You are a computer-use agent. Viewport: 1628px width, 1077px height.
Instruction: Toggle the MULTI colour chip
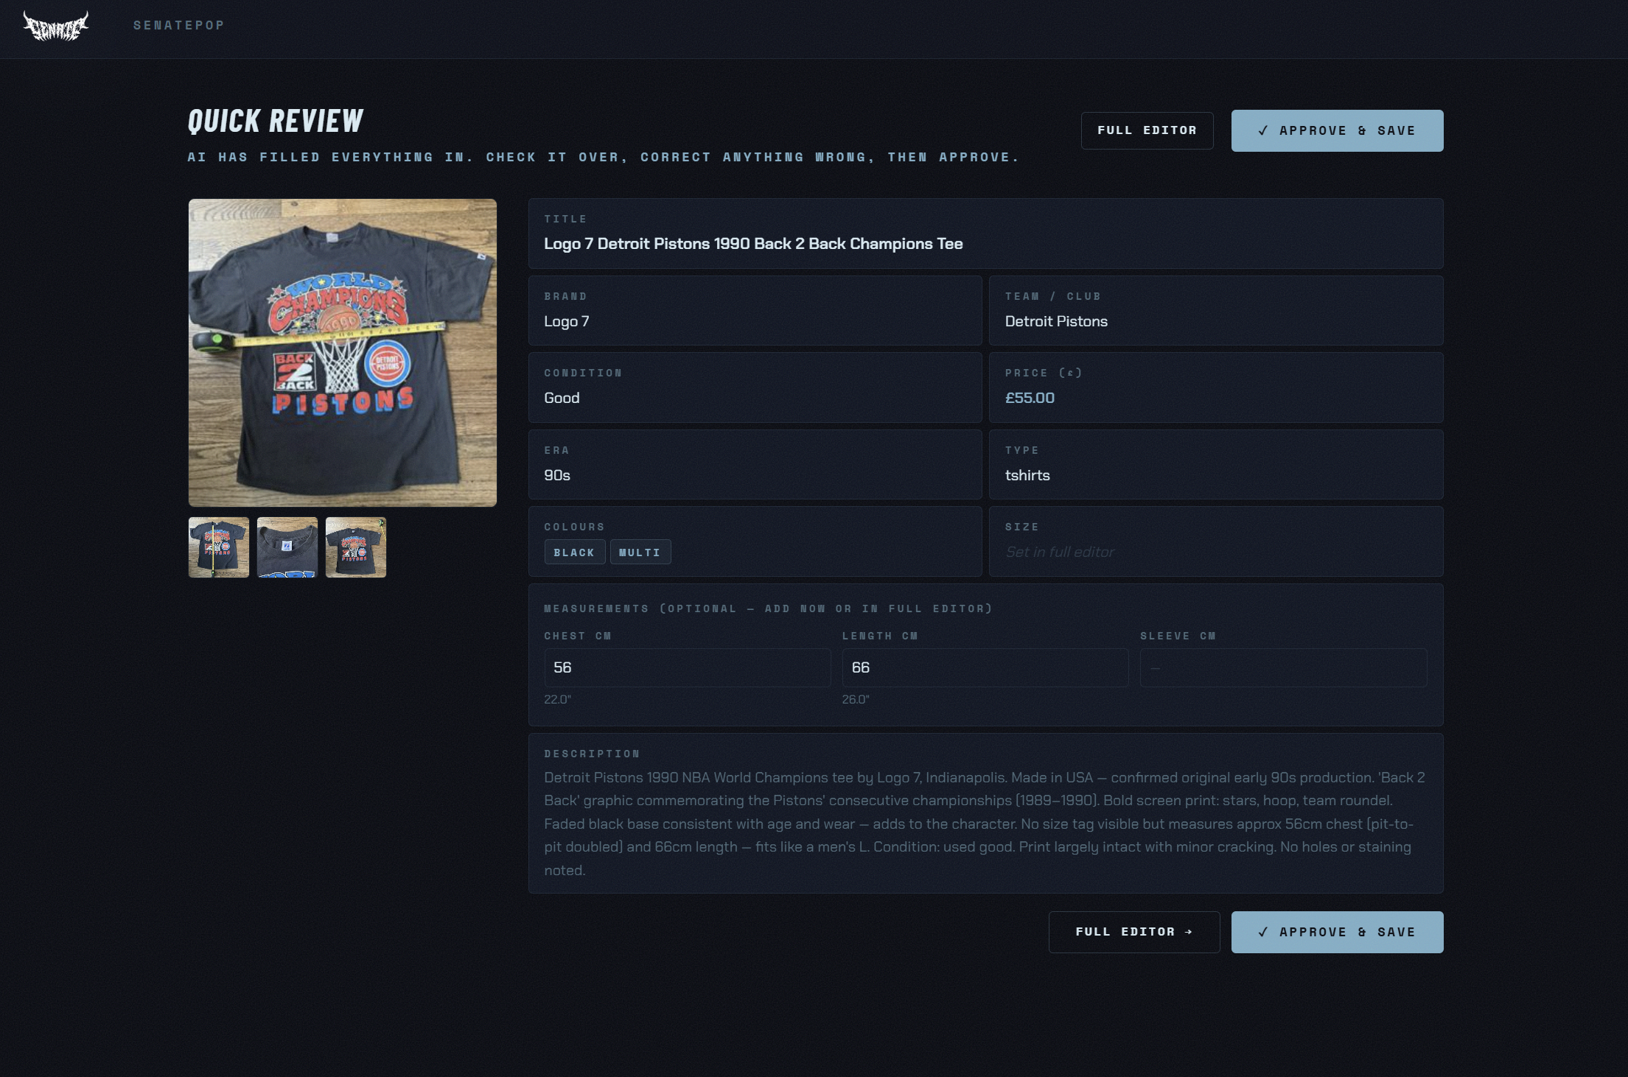(640, 552)
